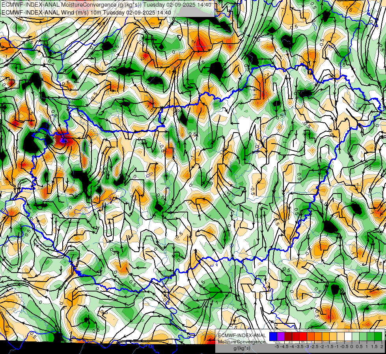
Task: Click the -5 tick label in legend
Action: (277, 347)
